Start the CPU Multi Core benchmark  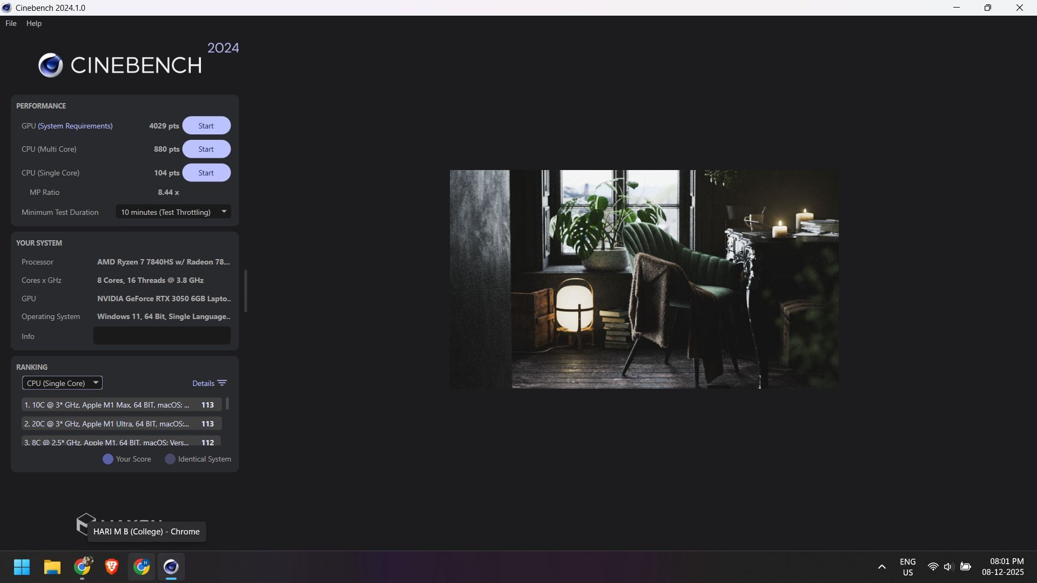pyautogui.click(x=206, y=149)
